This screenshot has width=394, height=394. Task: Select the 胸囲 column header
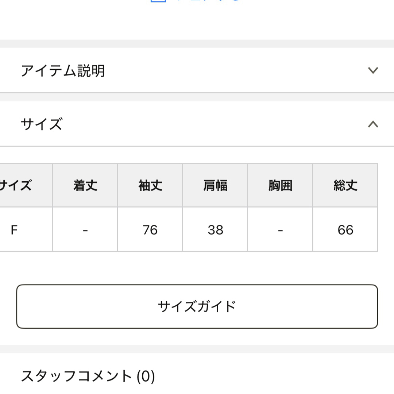(280, 185)
